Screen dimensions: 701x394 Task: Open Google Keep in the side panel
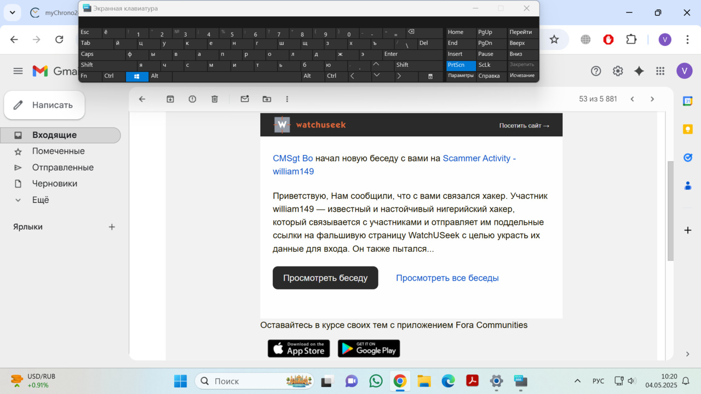click(x=687, y=129)
